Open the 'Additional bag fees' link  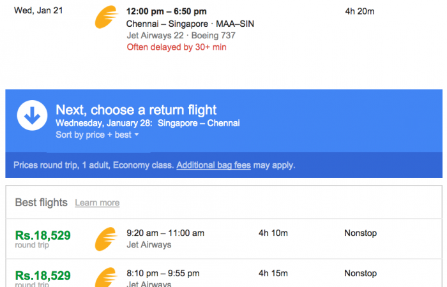(213, 165)
